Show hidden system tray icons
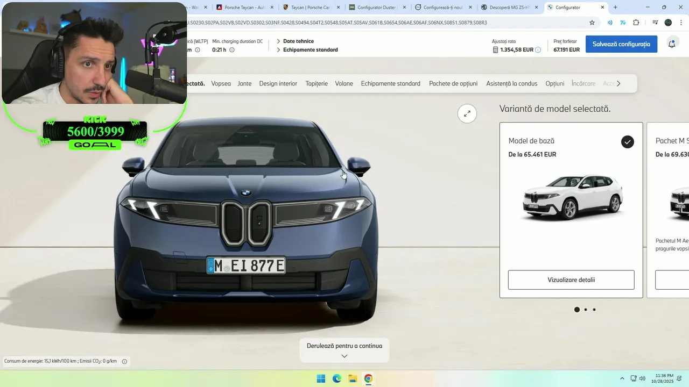689x387 pixels. (x=622, y=378)
